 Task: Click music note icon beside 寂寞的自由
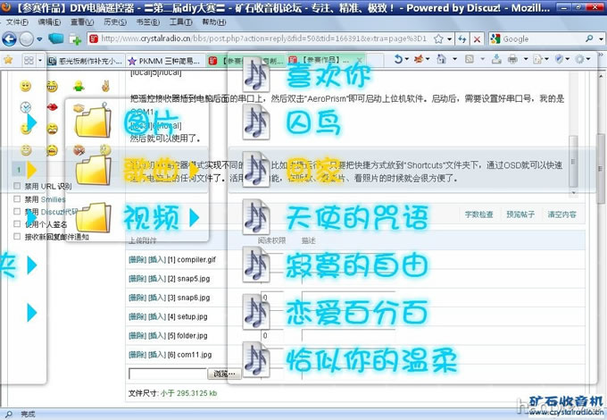pyautogui.click(x=257, y=265)
